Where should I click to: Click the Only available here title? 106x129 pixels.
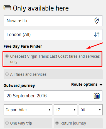[x=41, y=8]
